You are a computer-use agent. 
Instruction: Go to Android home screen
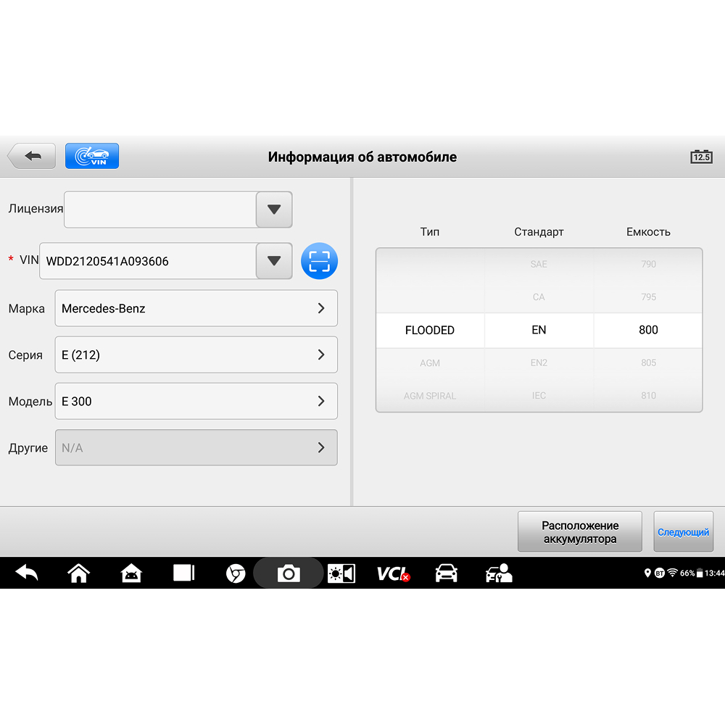click(78, 573)
